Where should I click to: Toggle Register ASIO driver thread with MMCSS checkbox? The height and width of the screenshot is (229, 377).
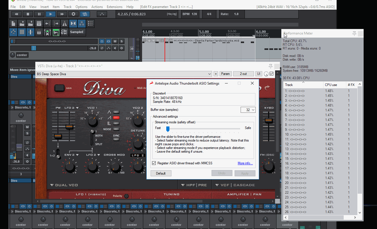[154, 163]
